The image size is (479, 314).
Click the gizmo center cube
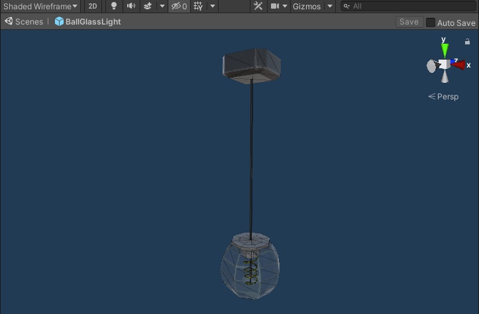445,64
